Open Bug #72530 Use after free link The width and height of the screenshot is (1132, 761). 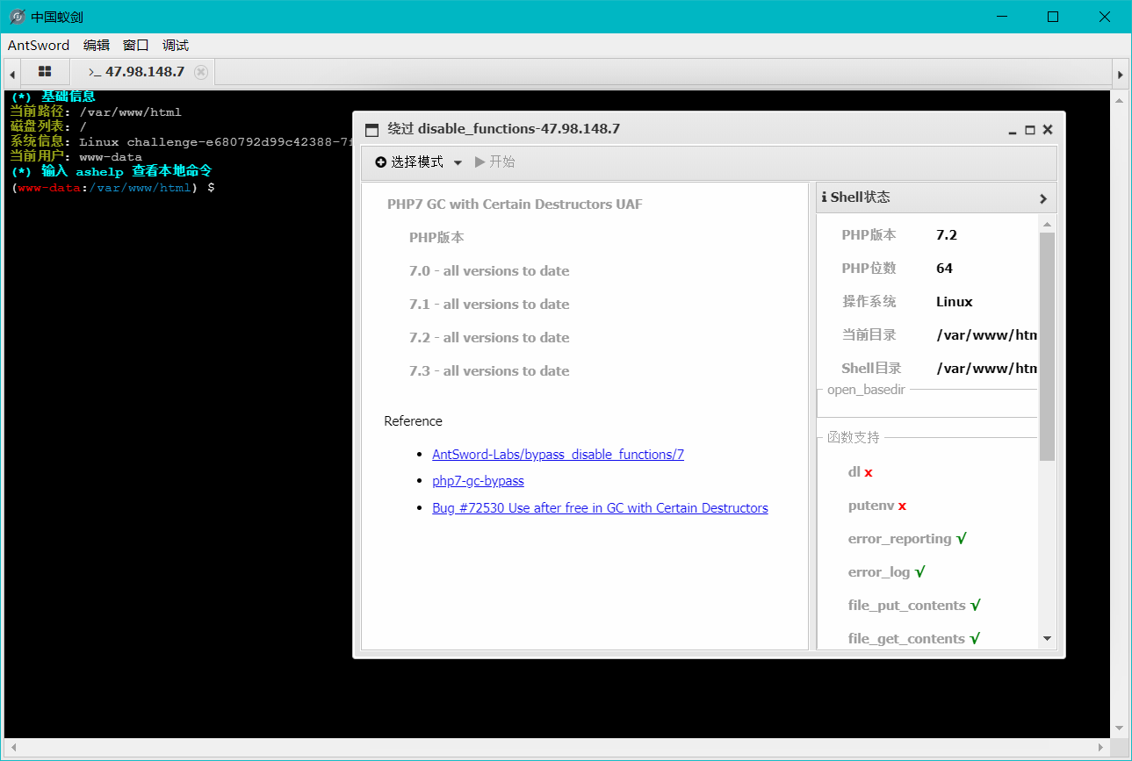point(600,508)
